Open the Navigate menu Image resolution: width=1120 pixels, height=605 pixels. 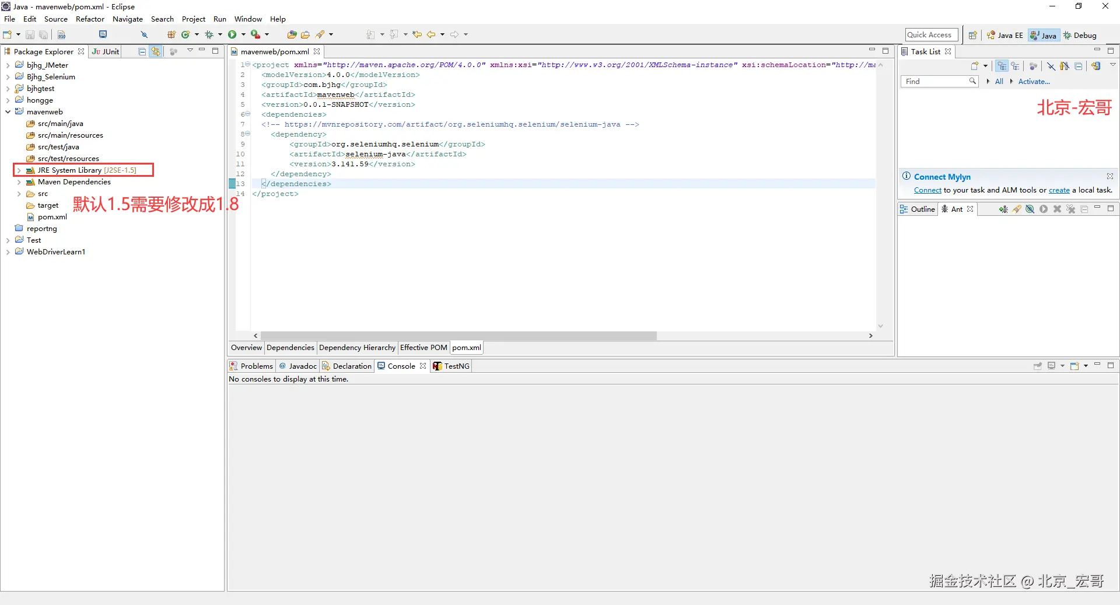[128, 19]
